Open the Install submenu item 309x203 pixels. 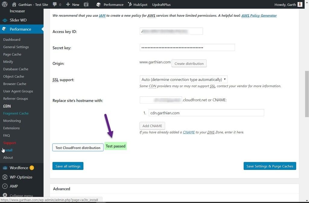click(x=8, y=150)
